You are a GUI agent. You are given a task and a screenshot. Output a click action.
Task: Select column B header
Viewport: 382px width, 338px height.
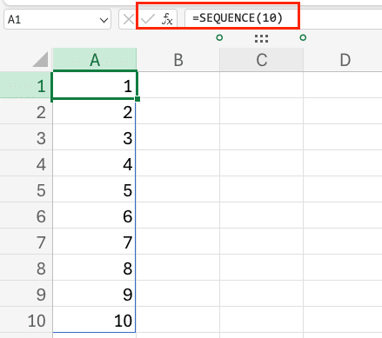(178, 59)
